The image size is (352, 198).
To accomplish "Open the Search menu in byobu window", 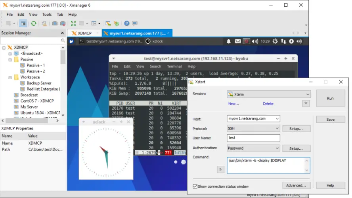I will coord(155,67).
